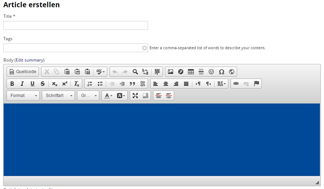Click the Quellcode source button

[x=23, y=72]
